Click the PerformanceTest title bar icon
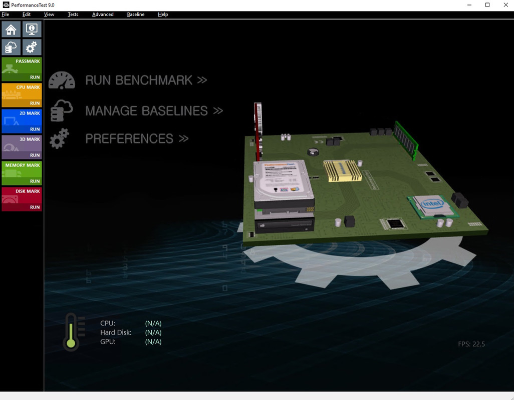The height and width of the screenshot is (400, 514). (6, 5)
